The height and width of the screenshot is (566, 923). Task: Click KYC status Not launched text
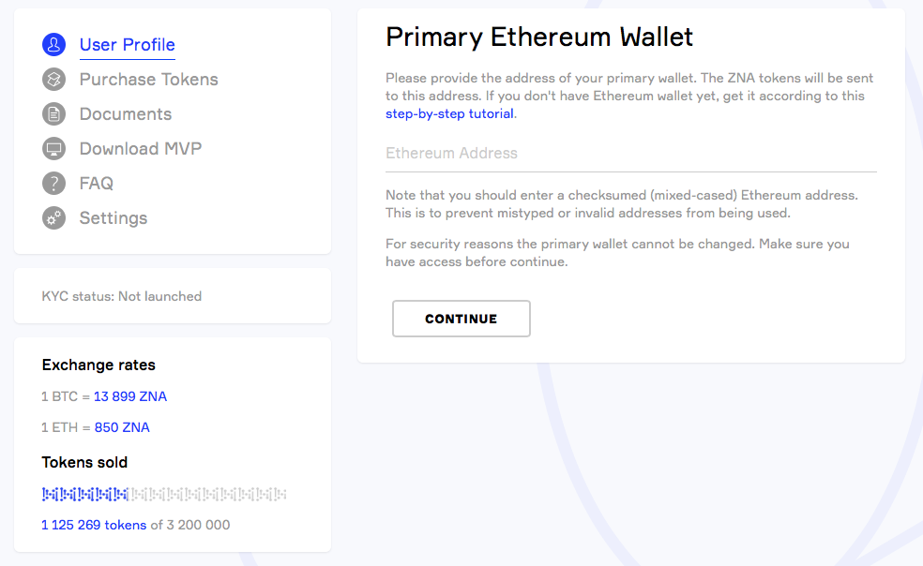122,296
